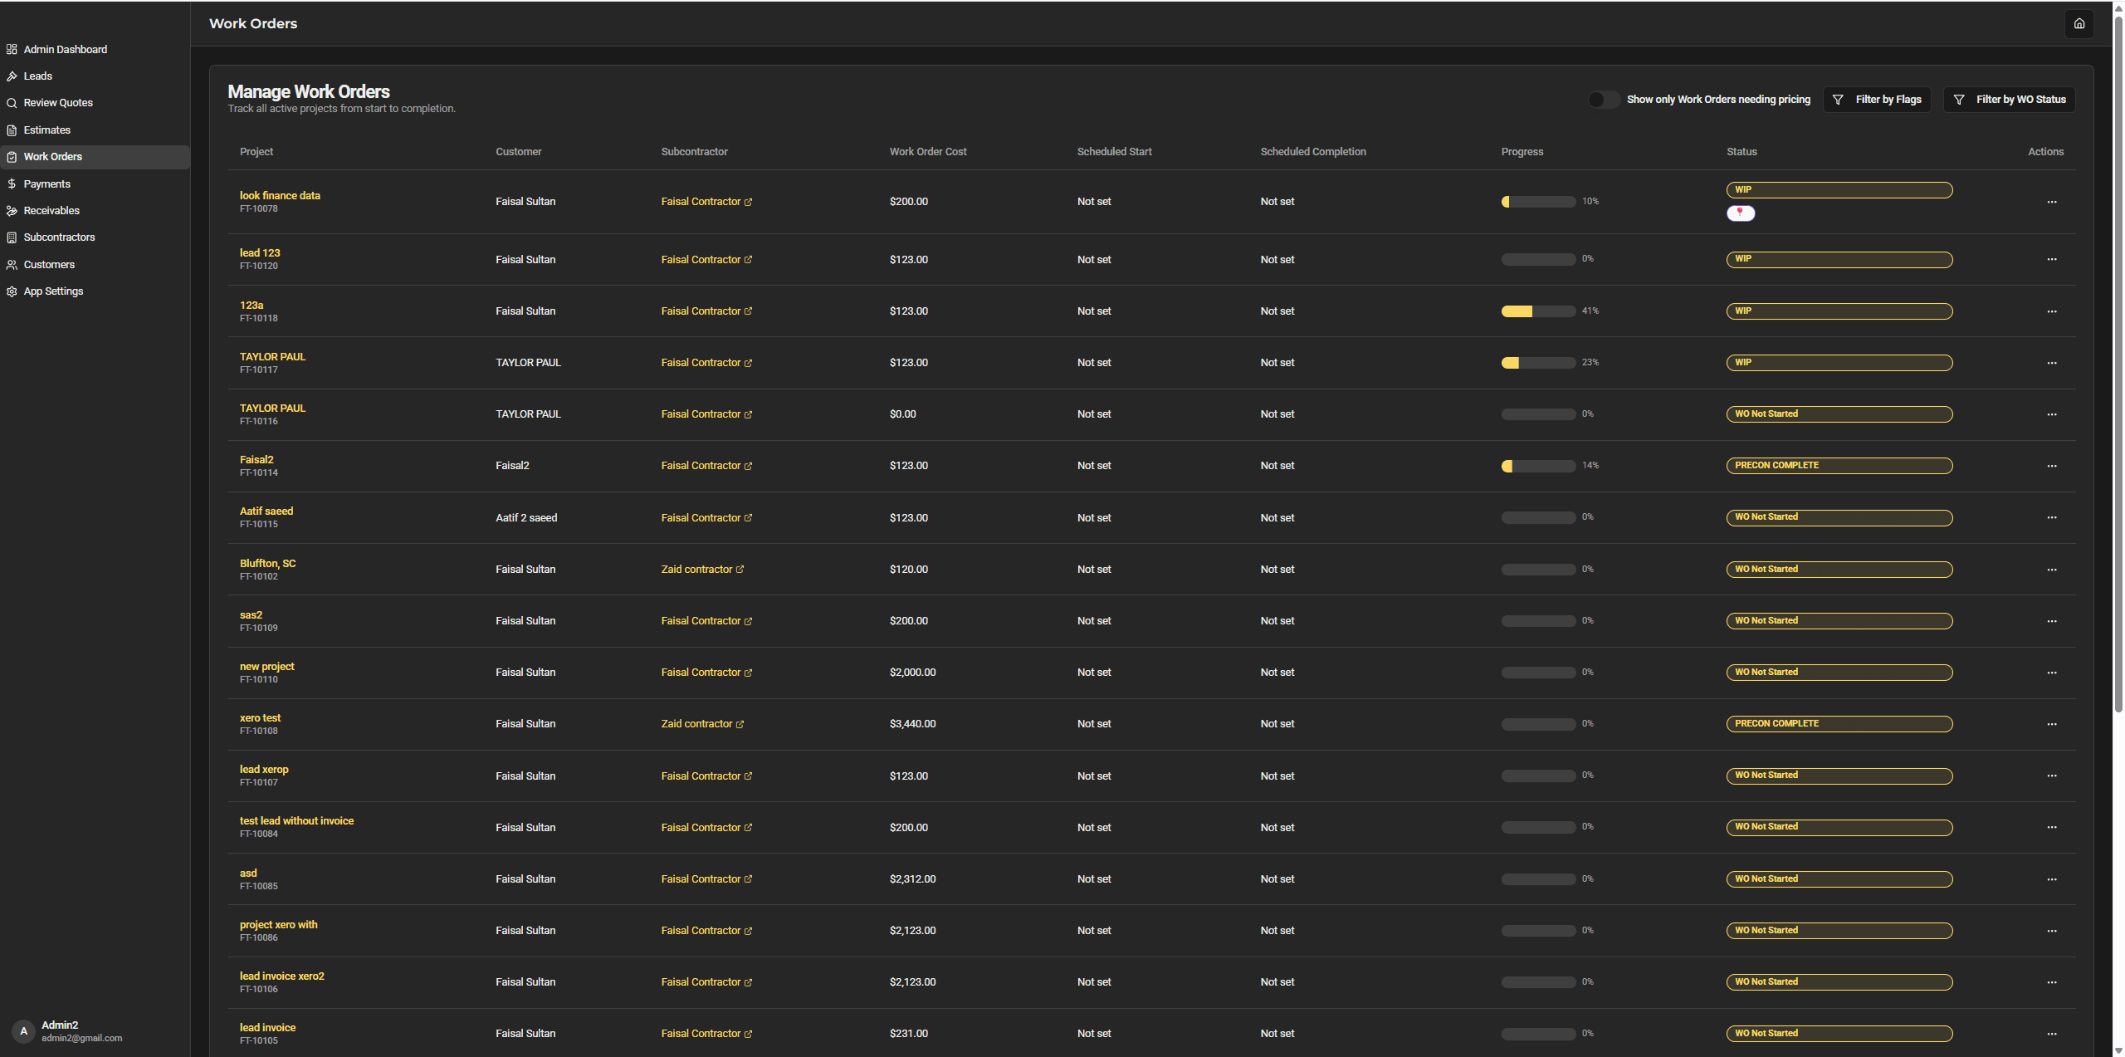Screen dimensions: 2125x1057
Task: Open the Filter by WO Status dropdown
Action: (2010, 100)
